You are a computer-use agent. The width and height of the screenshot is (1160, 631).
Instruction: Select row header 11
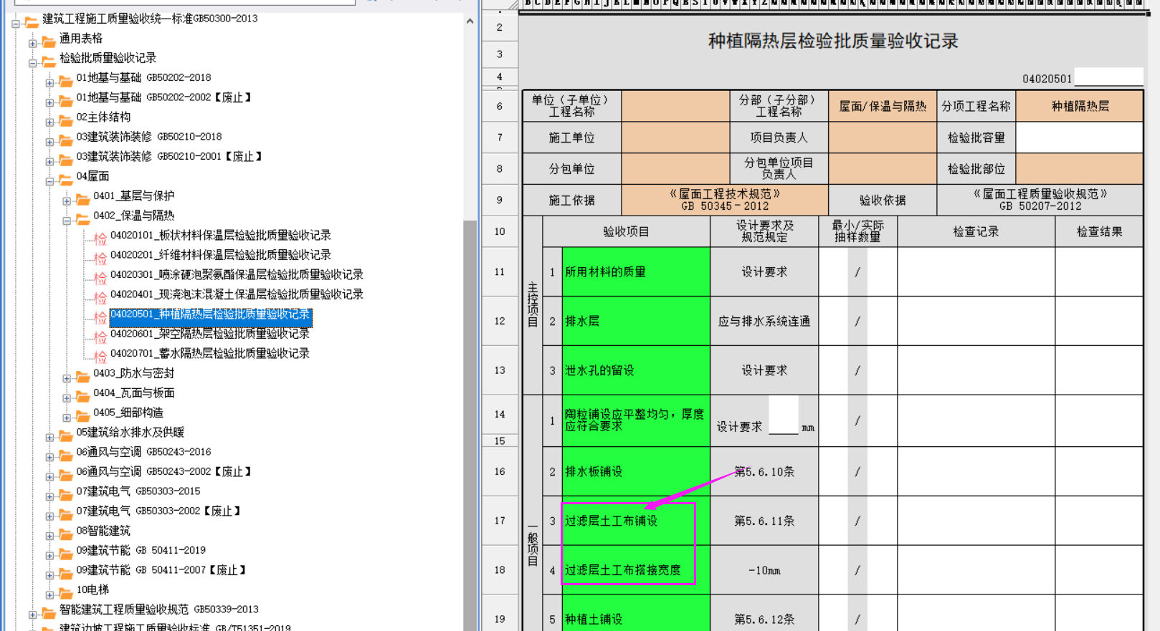(x=500, y=272)
